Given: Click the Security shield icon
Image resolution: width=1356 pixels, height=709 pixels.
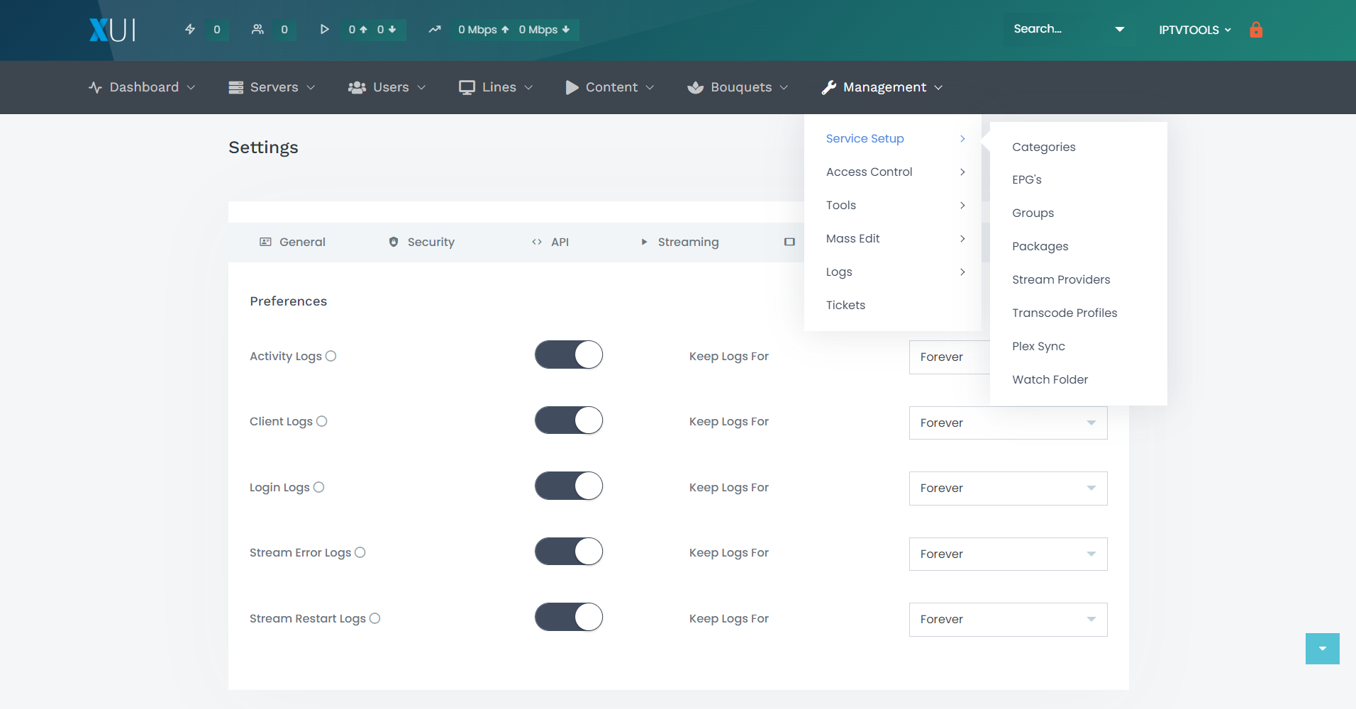Looking at the screenshot, I should (x=394, y=242).
